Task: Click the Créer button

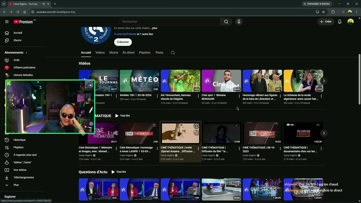Action: [x=326, y=22]
